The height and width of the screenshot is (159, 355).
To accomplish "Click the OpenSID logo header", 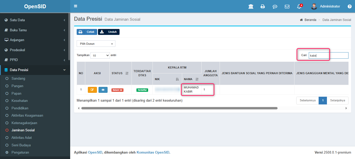I will [x=35, y=6].
